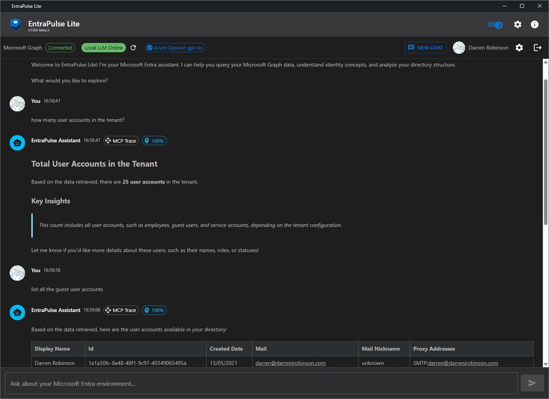Click assistant avatar on the 16:59:06 reply

[17, 312]
